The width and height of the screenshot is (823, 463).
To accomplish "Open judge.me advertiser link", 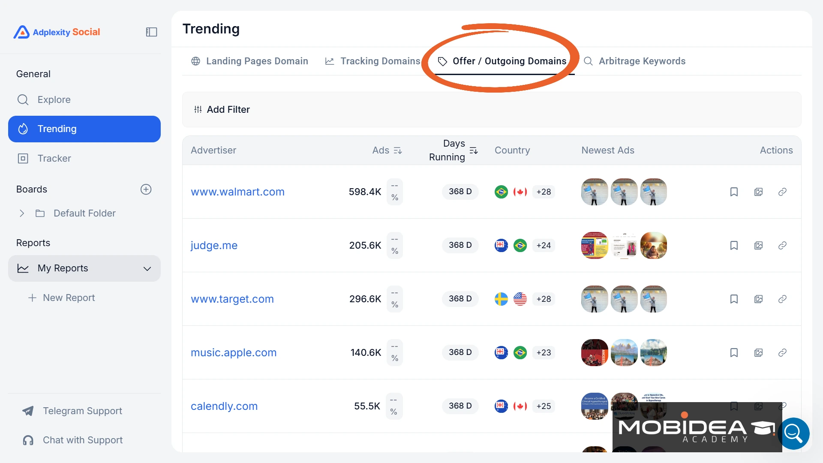I will pyautogui.click(x=214, y=245).
